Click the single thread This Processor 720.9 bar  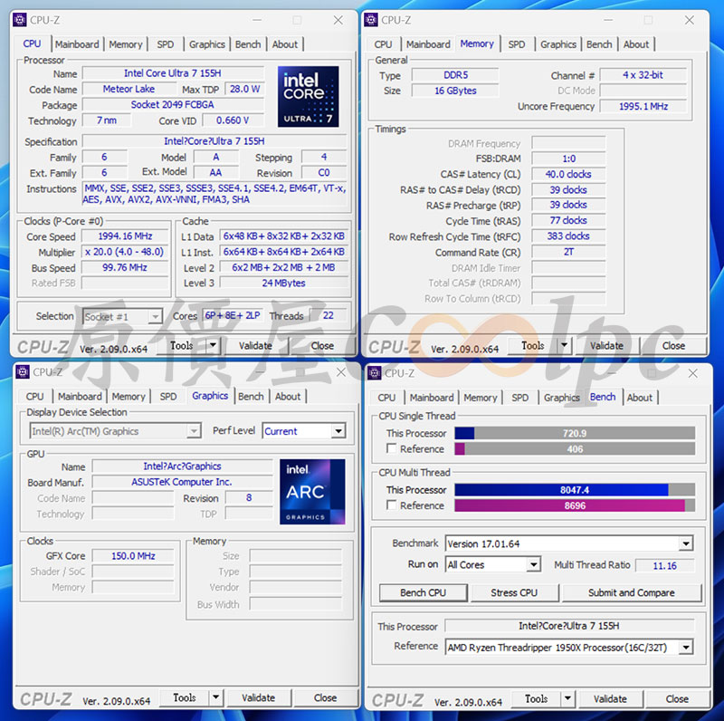(575, 433)
